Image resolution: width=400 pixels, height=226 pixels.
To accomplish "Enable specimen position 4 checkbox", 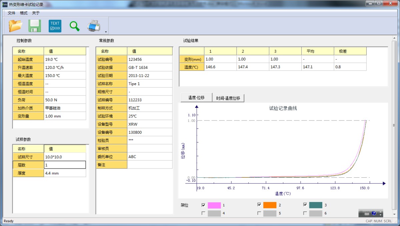I will coord(204,213).
